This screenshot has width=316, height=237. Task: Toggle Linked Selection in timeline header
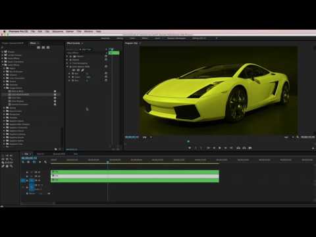34,162
